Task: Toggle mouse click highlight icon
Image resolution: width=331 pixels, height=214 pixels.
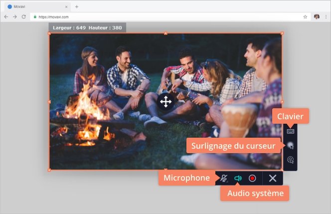Action: click(291, 160)
